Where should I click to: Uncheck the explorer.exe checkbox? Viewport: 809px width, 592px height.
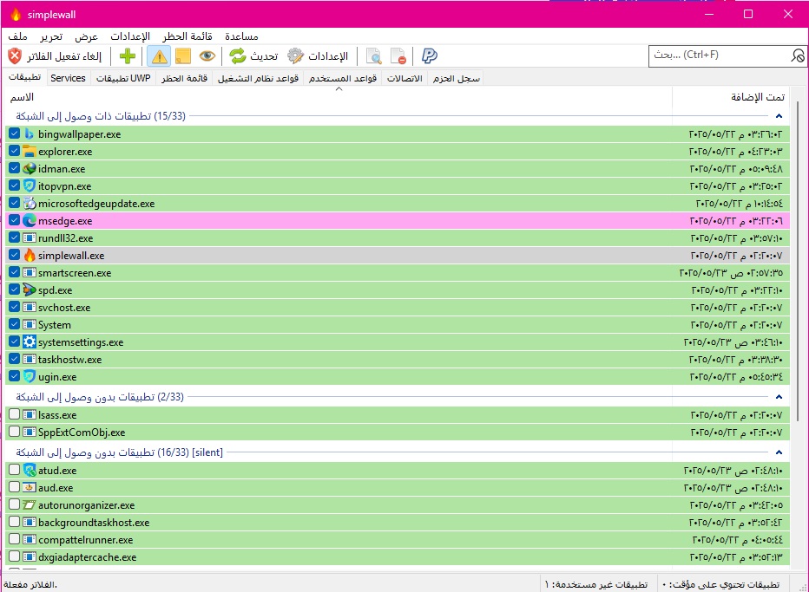(x=15, y=151)
